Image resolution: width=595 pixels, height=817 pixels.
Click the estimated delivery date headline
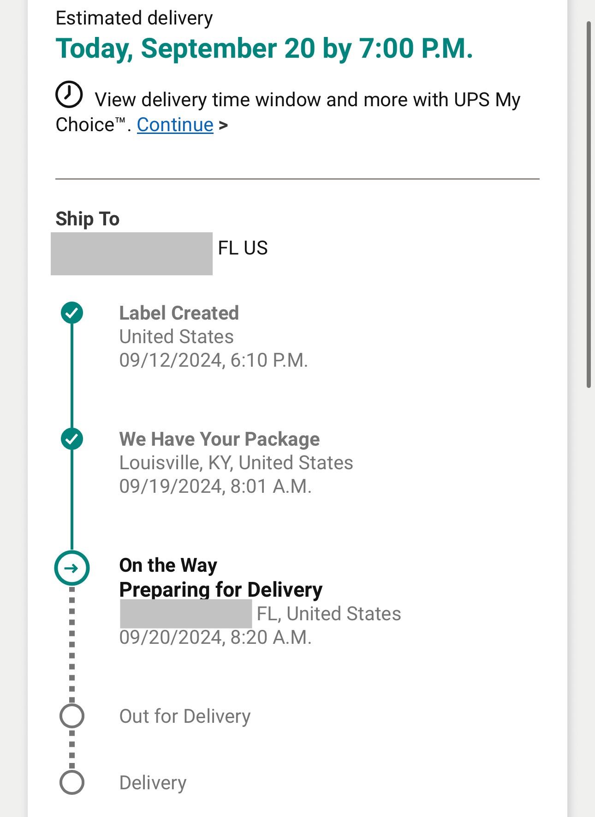264,48
